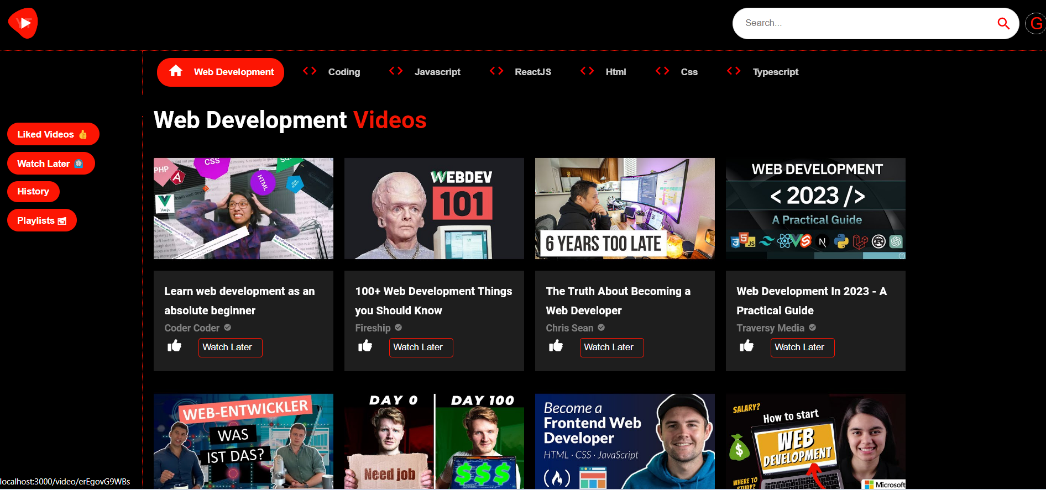Click code brackets icon beside Javascript
The height and width of the screenshot is (490, 1046).
click(x=396, y=71)
